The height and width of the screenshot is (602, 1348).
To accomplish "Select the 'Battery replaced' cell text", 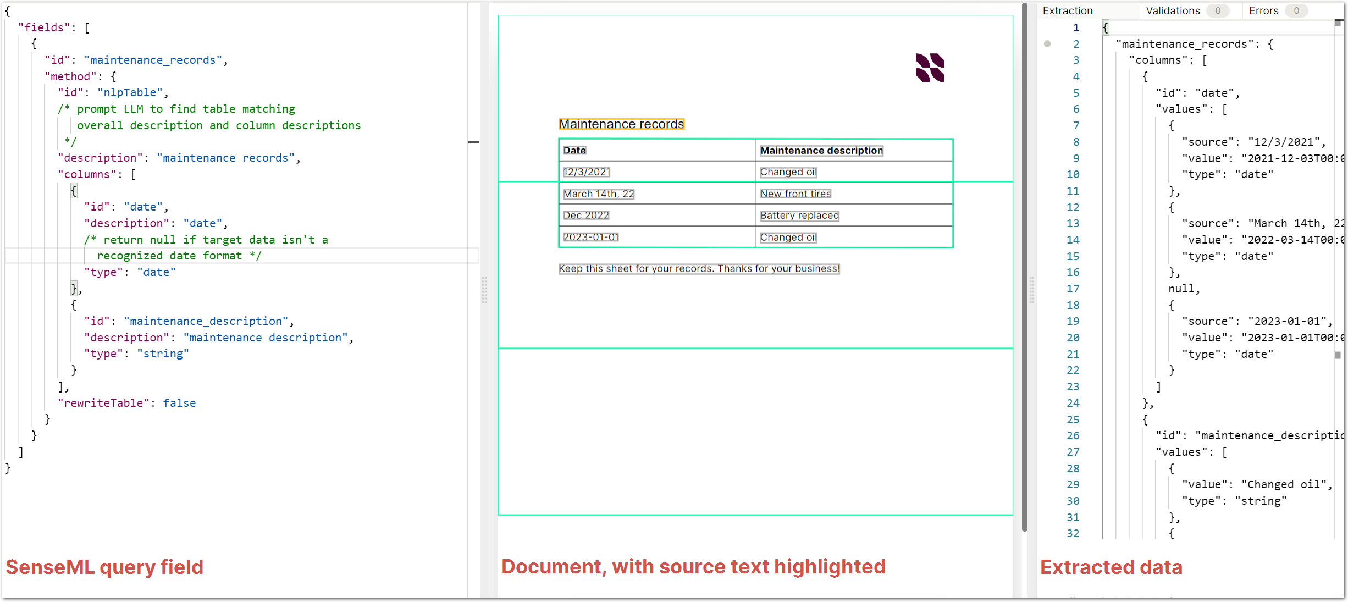I will 799,216.
